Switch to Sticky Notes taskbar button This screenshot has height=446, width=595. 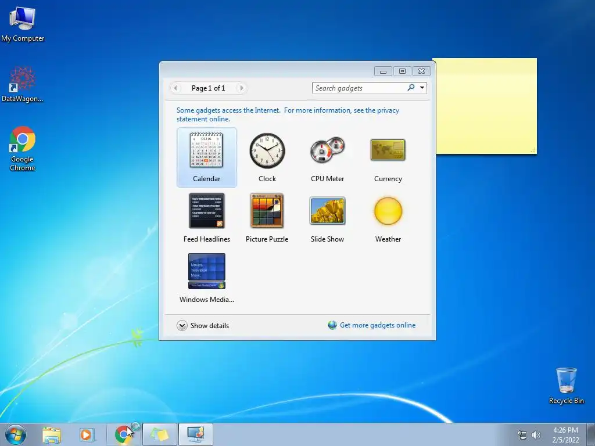tap(160, 434)
